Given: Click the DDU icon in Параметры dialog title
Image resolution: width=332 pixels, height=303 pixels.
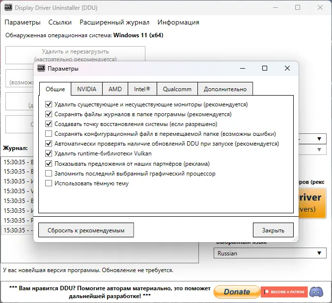Looking at the screenshot, I should click(x=41, y=68).
